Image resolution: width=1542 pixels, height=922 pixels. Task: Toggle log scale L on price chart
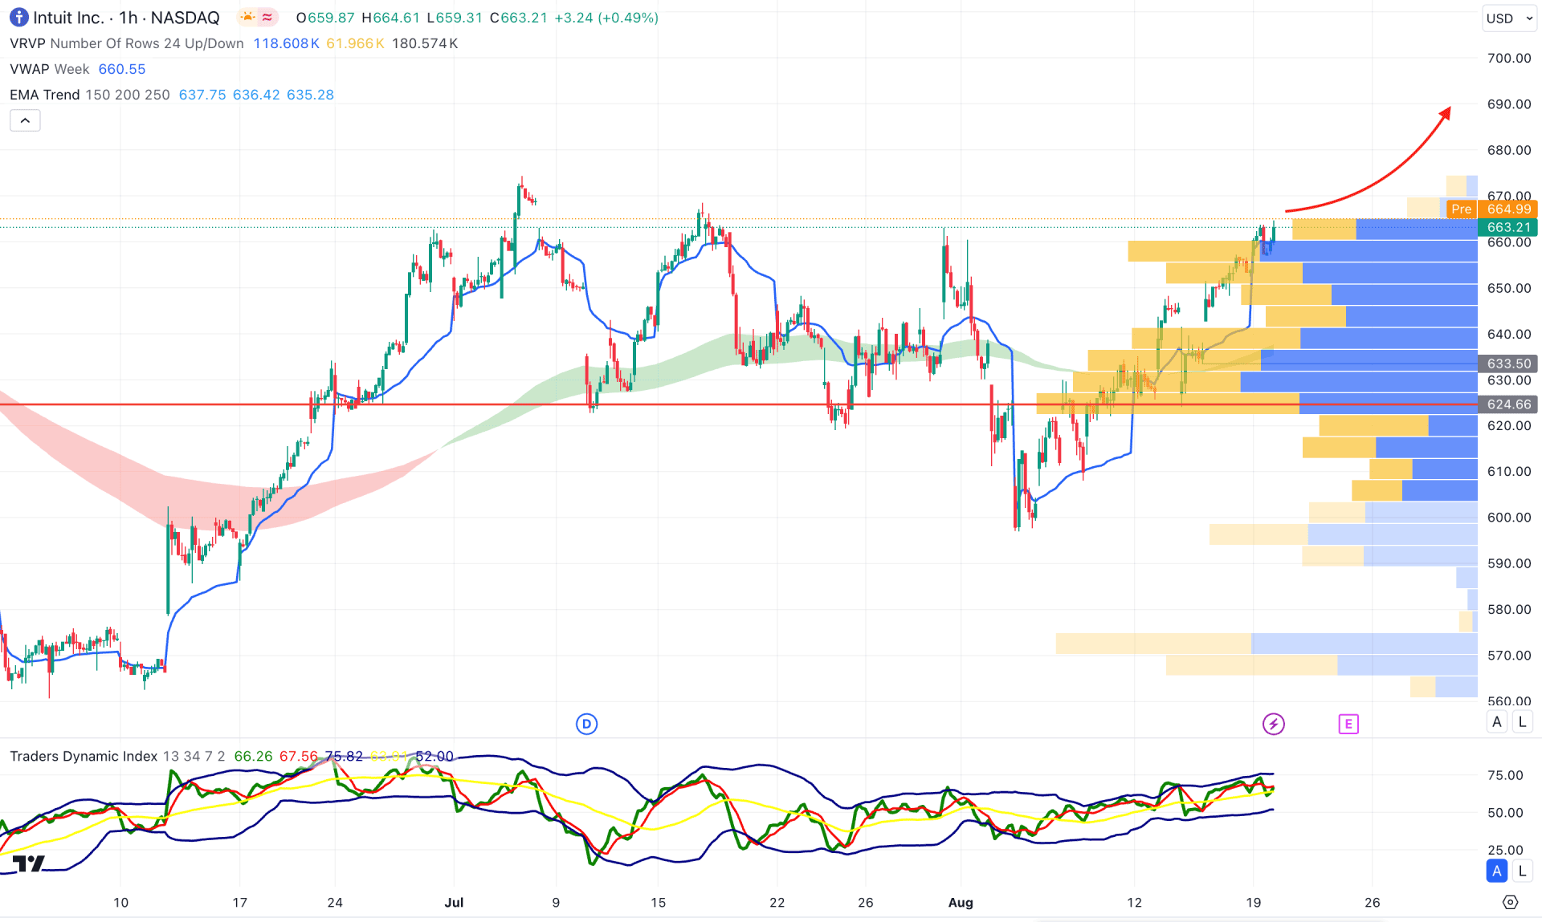coord(1522,721)
